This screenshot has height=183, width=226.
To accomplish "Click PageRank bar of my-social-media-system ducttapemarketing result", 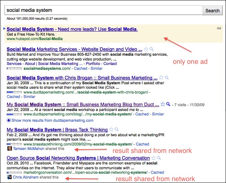I will click(14, 114).
